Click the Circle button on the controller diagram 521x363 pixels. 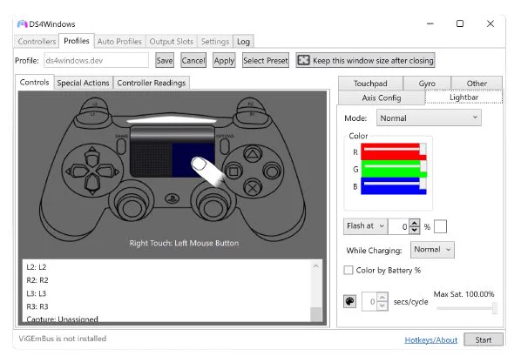point(272,171)
